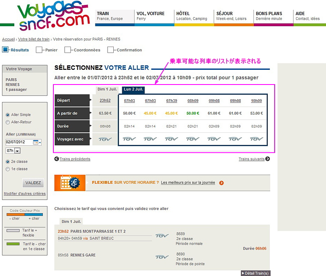Image resolution: width=326 pixels, height=276 pixels.
Task: Click Trains suivants link
Action: pos(251,159)
